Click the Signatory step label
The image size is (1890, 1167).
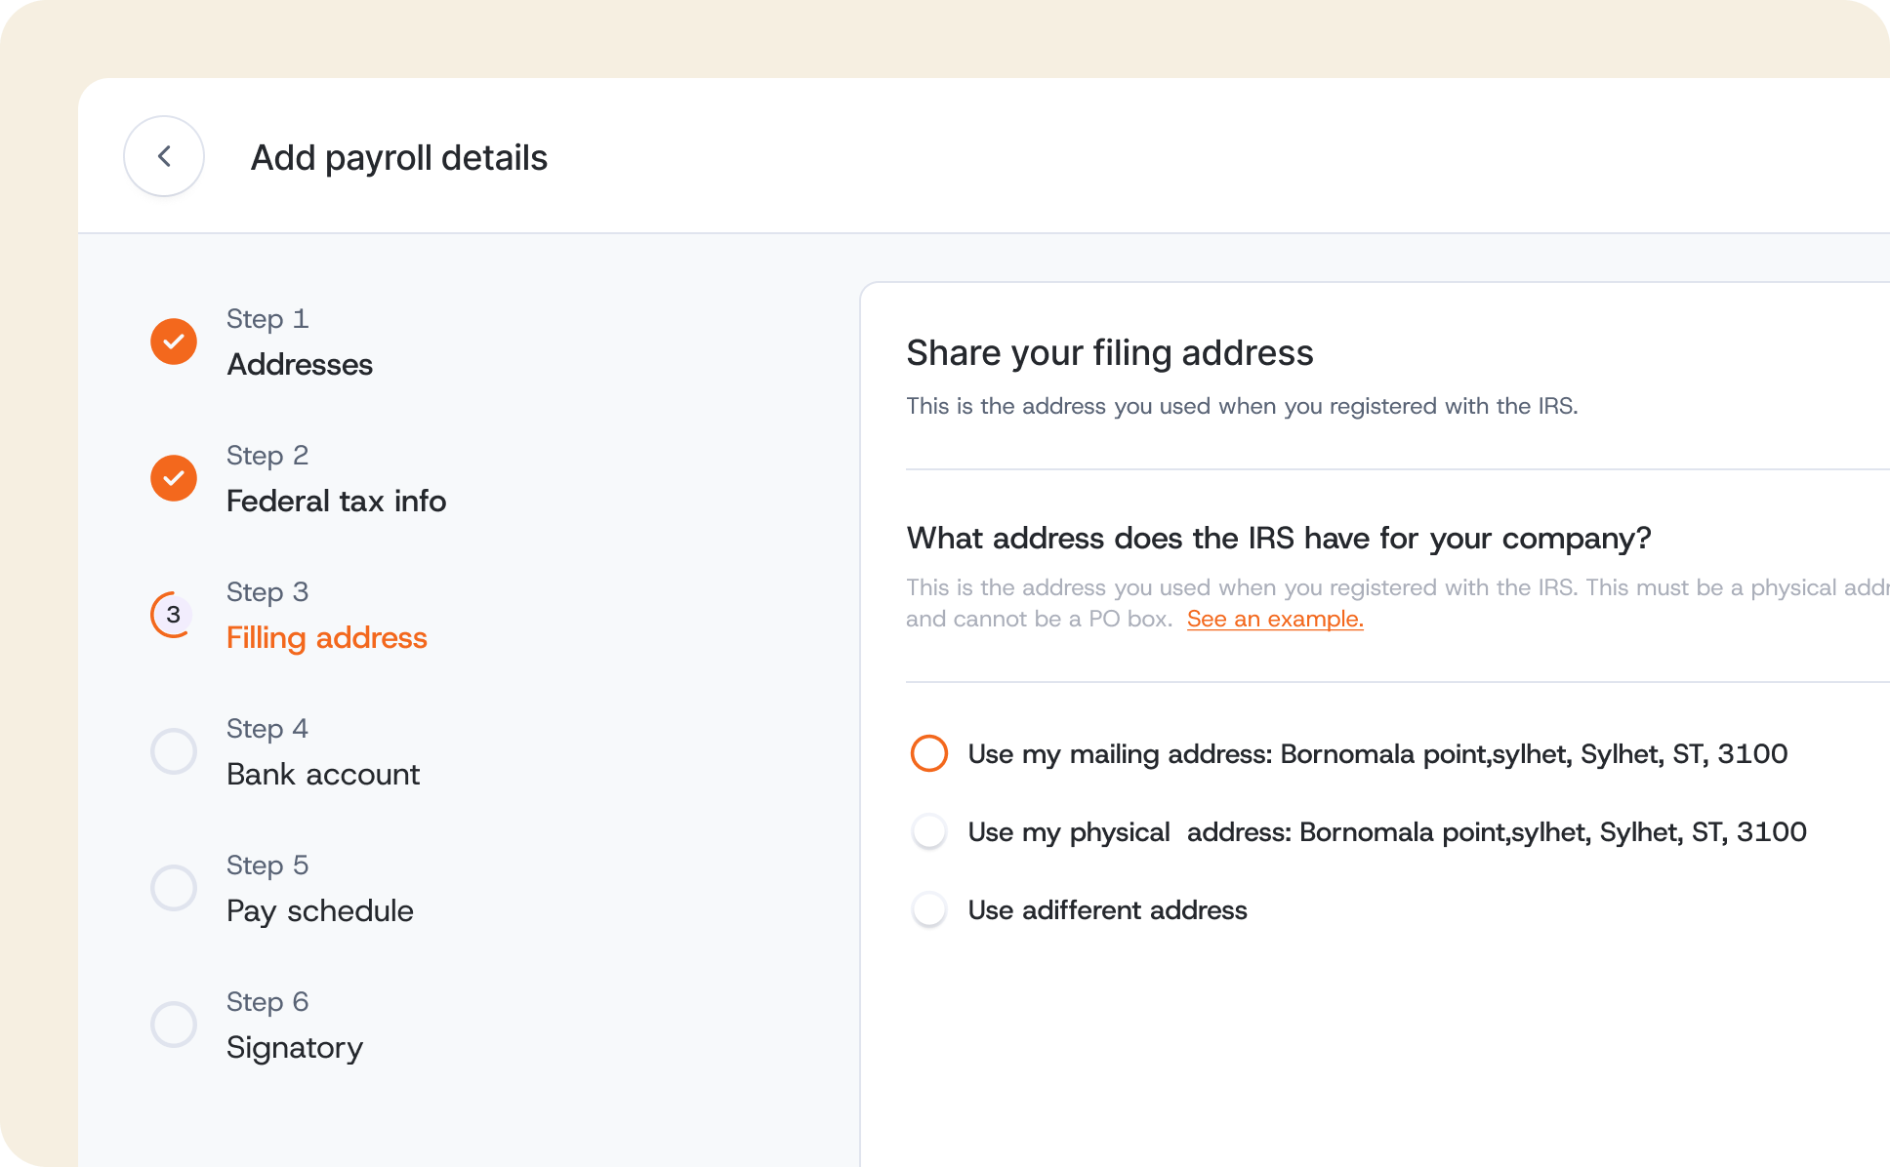click(294, 1047)
